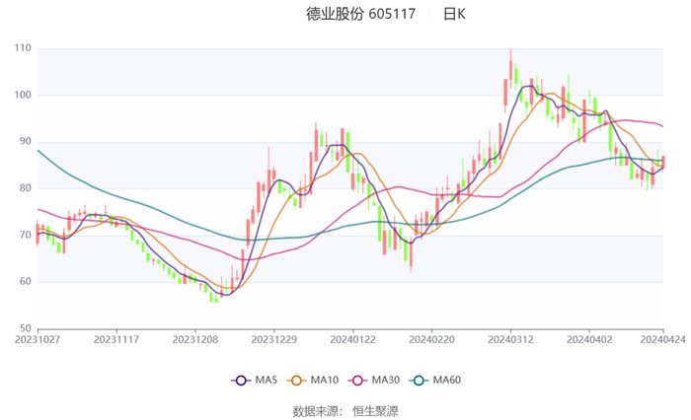The height and width of the screenshot is (420, 691).
Task: Select the 20240402 date axis label
Action: pos(589,339)
